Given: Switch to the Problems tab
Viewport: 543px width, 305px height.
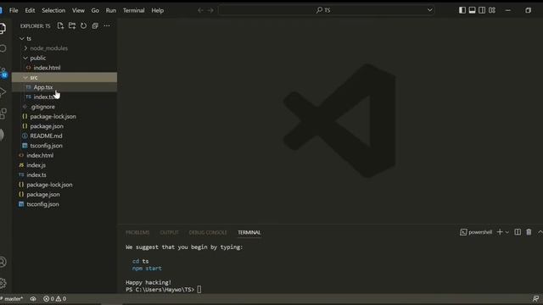Looking at the screenshot, I should pos(137,232).
